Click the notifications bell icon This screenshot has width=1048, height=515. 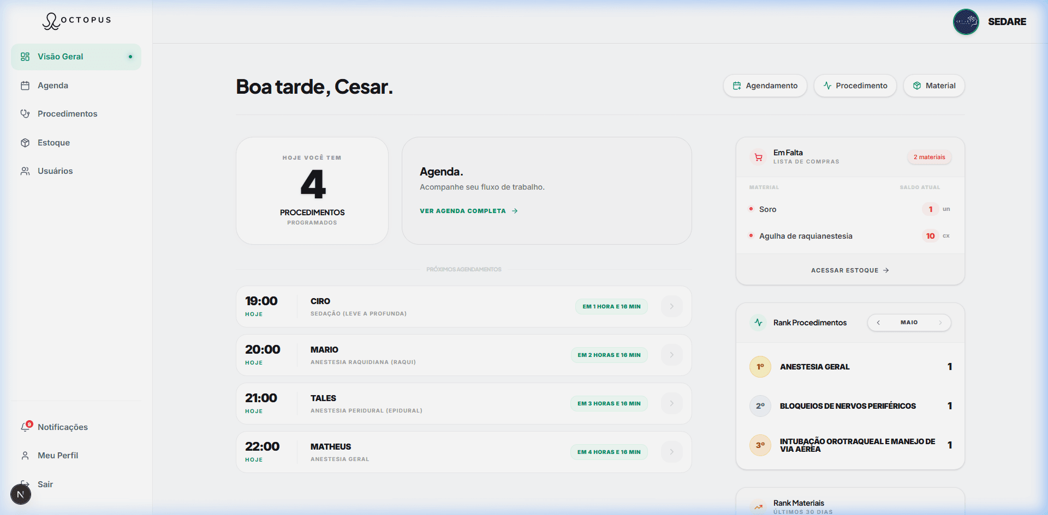pos(25,427)
